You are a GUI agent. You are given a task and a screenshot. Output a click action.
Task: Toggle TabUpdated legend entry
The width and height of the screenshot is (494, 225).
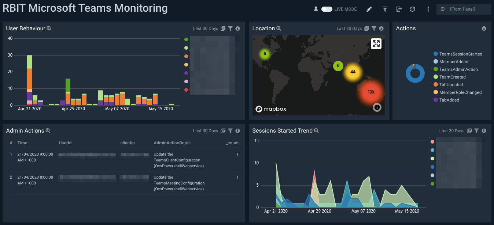coord(448,85)
